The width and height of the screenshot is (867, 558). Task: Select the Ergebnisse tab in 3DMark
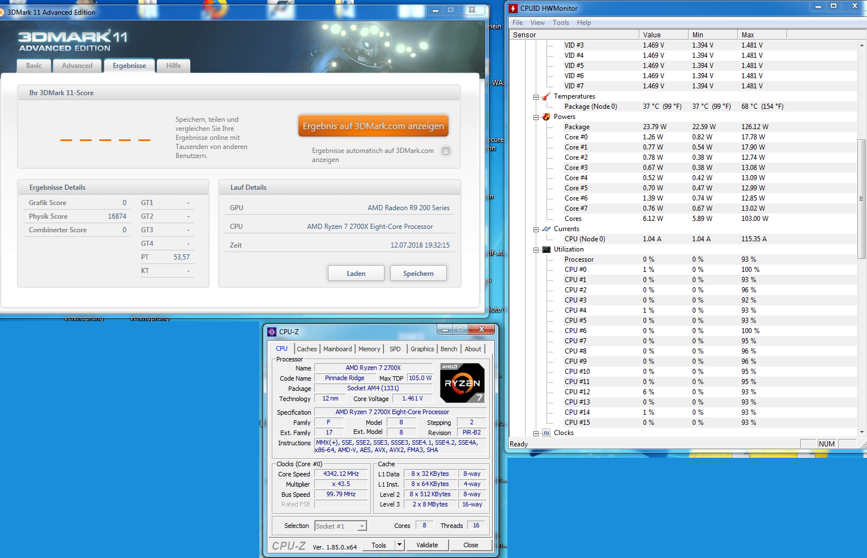[x=129, y=66]
